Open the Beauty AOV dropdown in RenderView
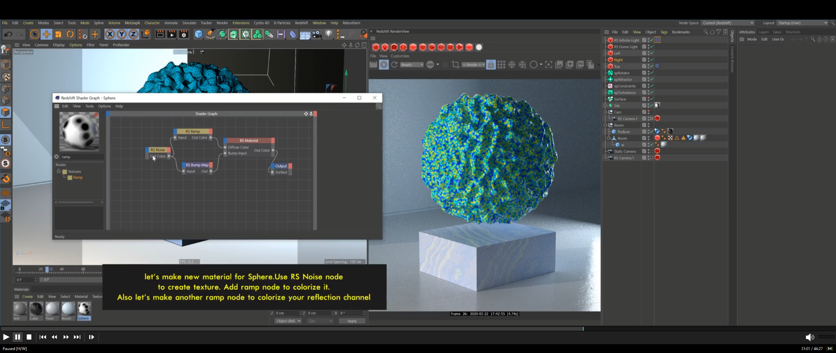Image resolution: width=836 pixels, height=353 pixels. 411,64
